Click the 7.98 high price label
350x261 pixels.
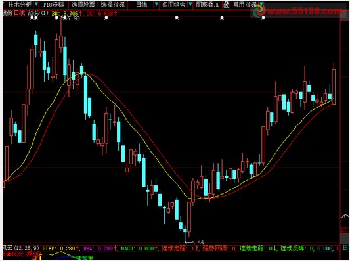coord(74,18)
